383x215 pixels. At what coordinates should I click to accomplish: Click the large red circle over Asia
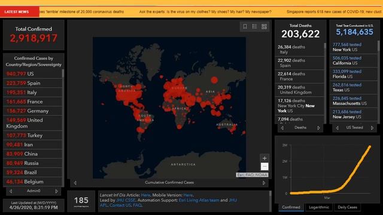pos(214,80)
